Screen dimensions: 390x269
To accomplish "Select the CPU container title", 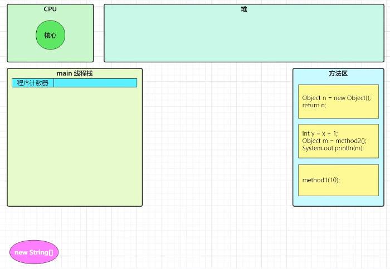I will tap(50, 9).
